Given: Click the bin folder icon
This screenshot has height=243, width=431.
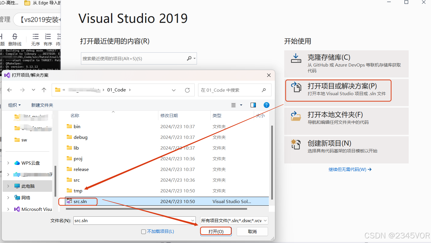Looking at the screenshot, I should [x=69, y=126].
